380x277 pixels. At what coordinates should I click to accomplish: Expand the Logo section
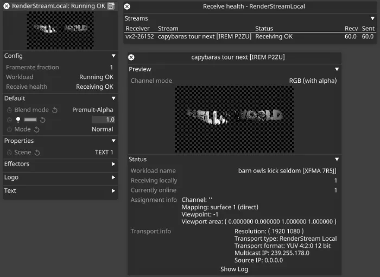(113, 177)
